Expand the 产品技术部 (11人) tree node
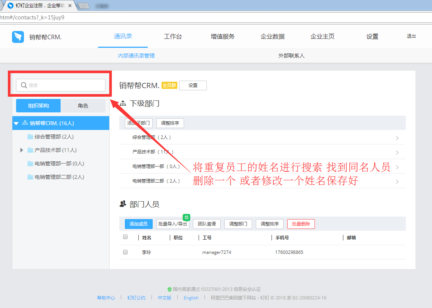 pyautogui.click(x=21, y=150)
